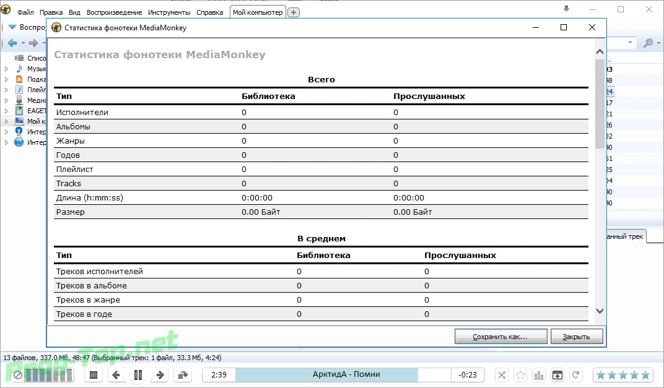Open the back arrow history dropdown
664x388 pixels.
coord(24,43)
